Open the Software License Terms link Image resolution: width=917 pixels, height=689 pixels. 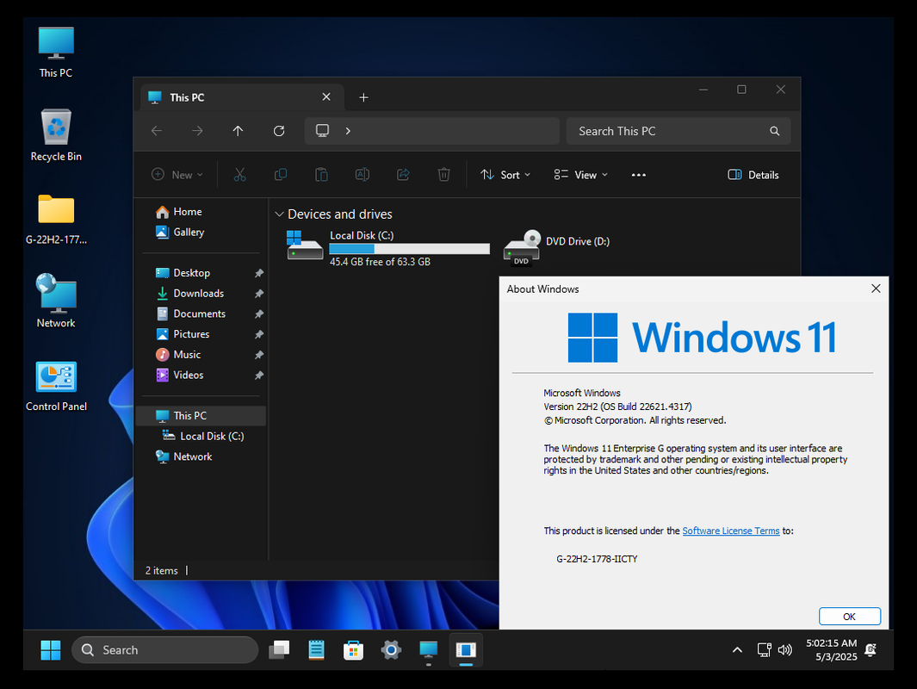(x=730, y=531)
